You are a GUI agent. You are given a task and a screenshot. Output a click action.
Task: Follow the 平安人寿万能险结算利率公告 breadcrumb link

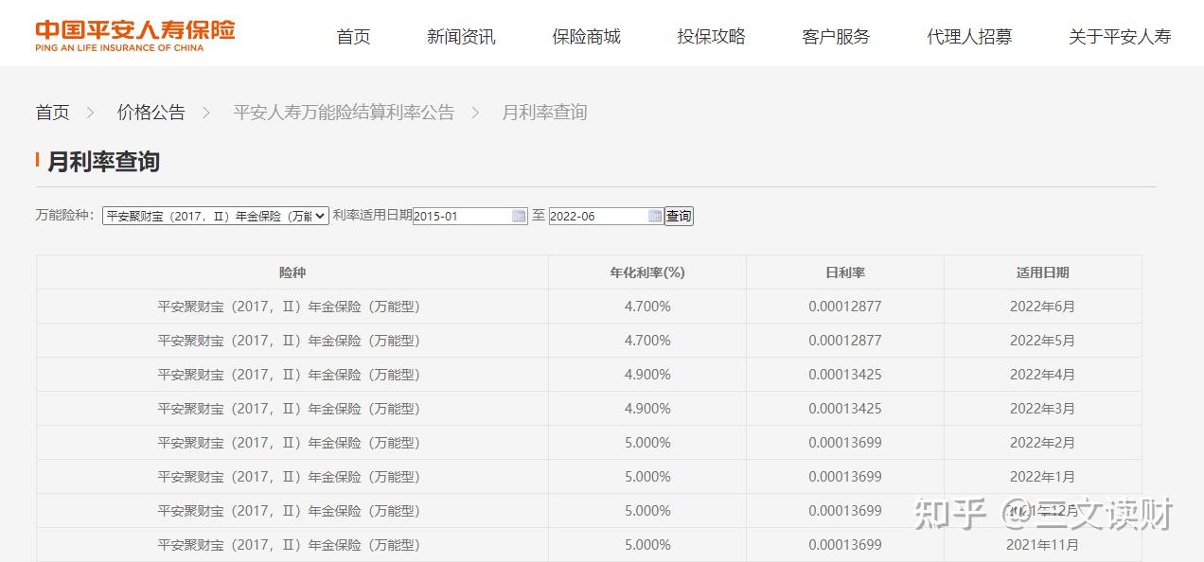coord(344,113)
